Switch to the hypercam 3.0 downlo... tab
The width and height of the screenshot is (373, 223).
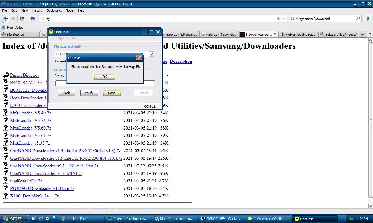[x=180, y=34]
